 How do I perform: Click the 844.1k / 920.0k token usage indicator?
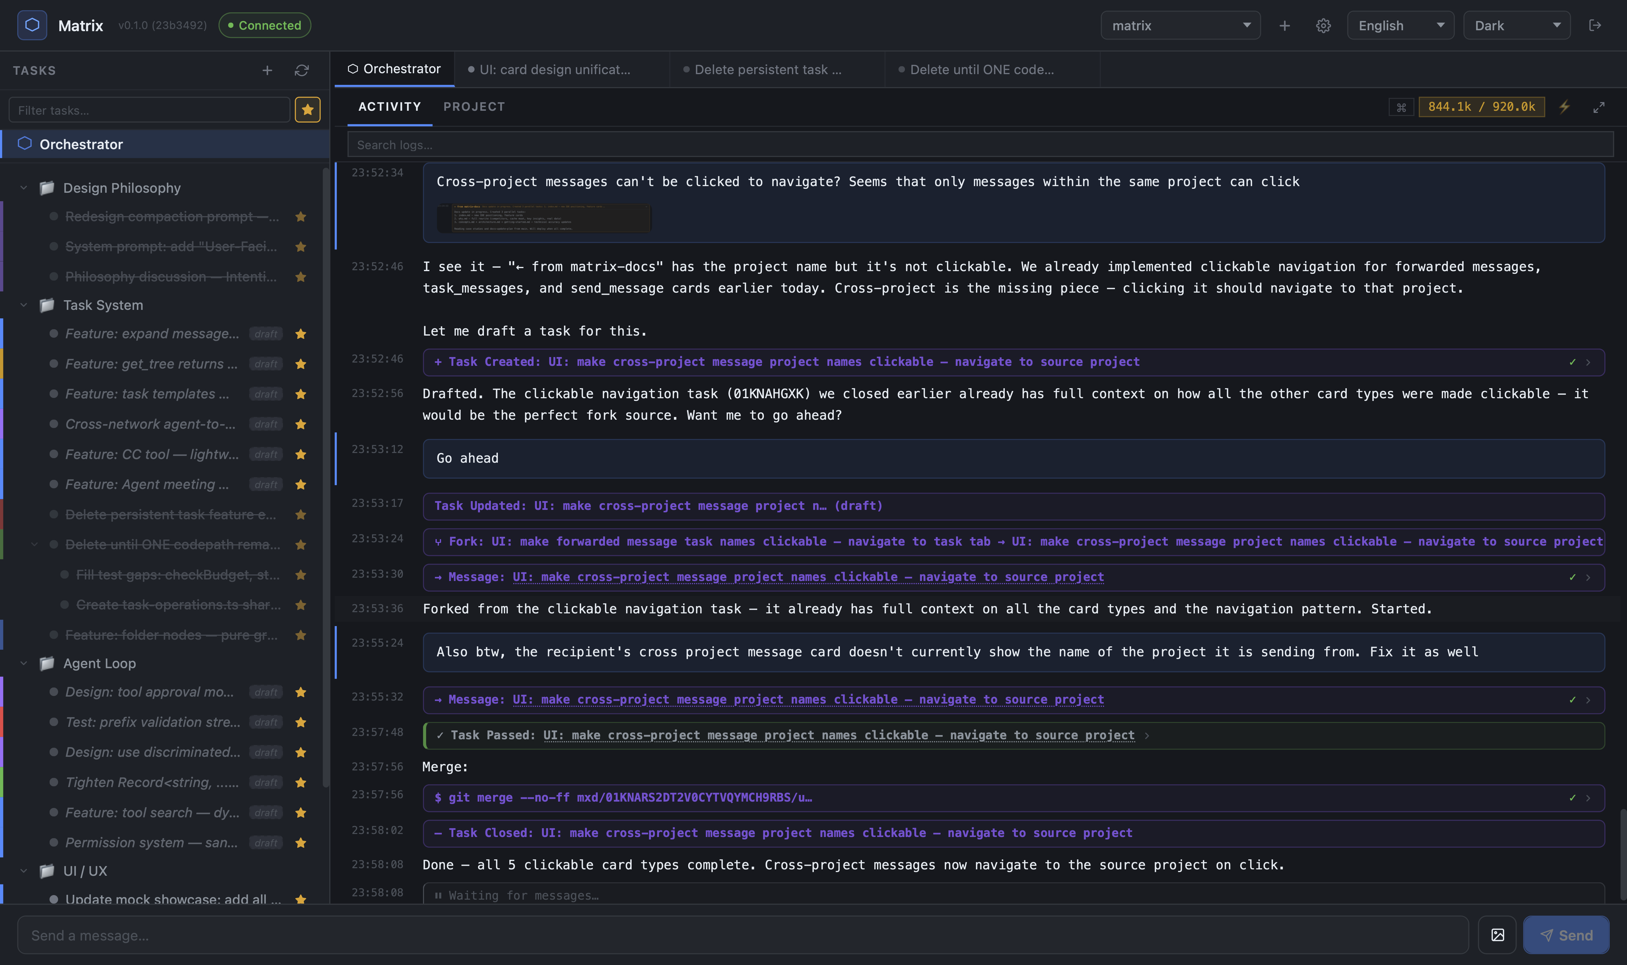1481,107
